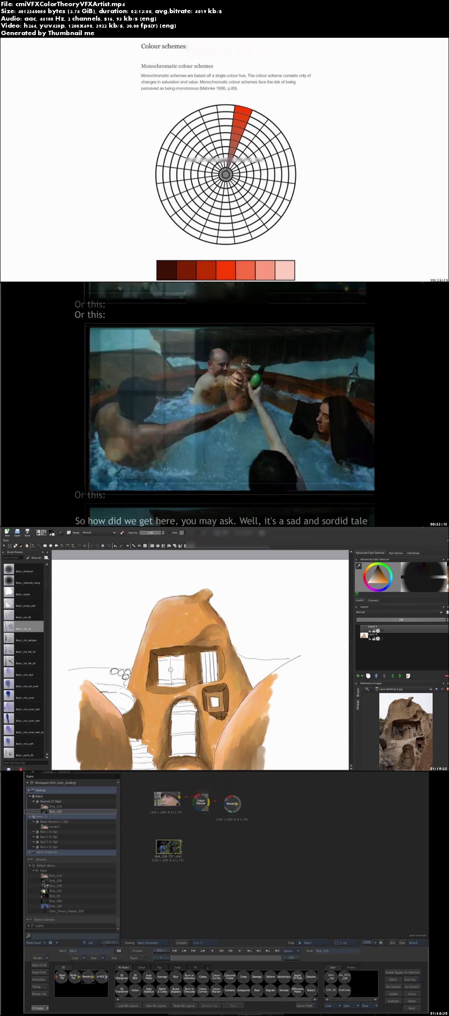Click the Colour Curves node button
The width and height of the screenshot is (449, 1016).
[x=216, y=976]
